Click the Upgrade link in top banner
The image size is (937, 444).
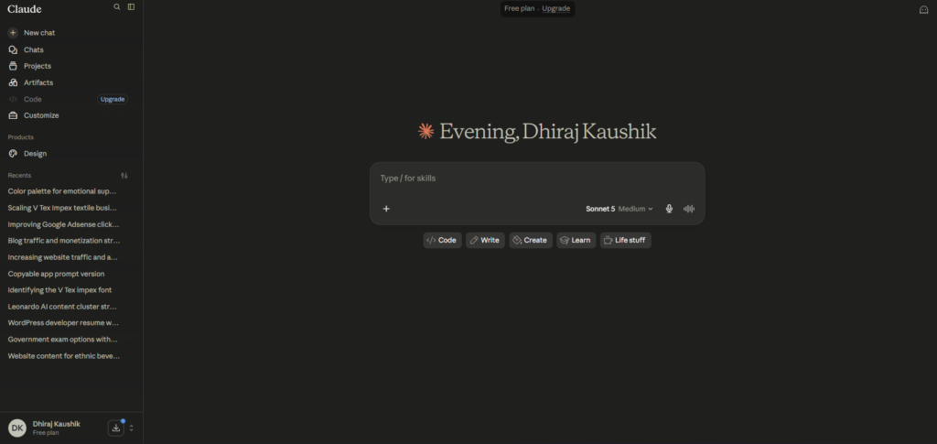(555, 8)
